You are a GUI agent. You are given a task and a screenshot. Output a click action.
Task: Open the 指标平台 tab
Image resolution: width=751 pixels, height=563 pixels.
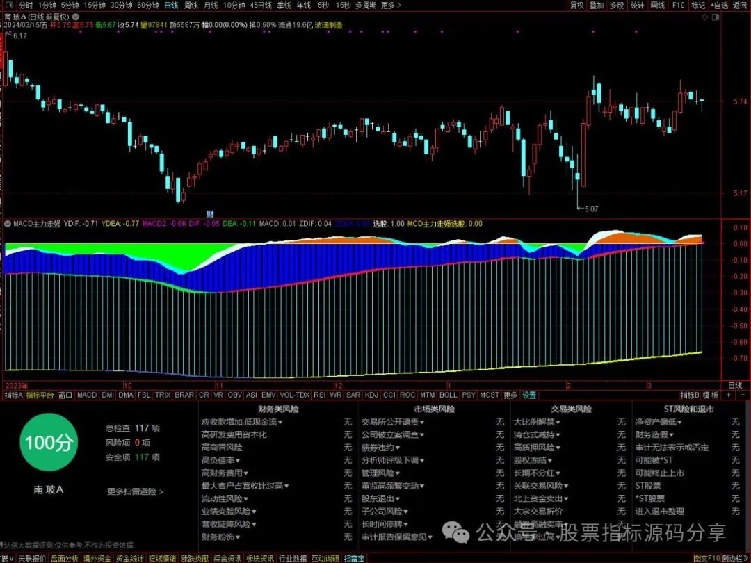40,395
